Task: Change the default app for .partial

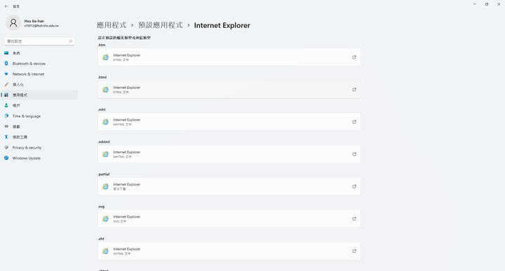Action: tap(229, 186)
